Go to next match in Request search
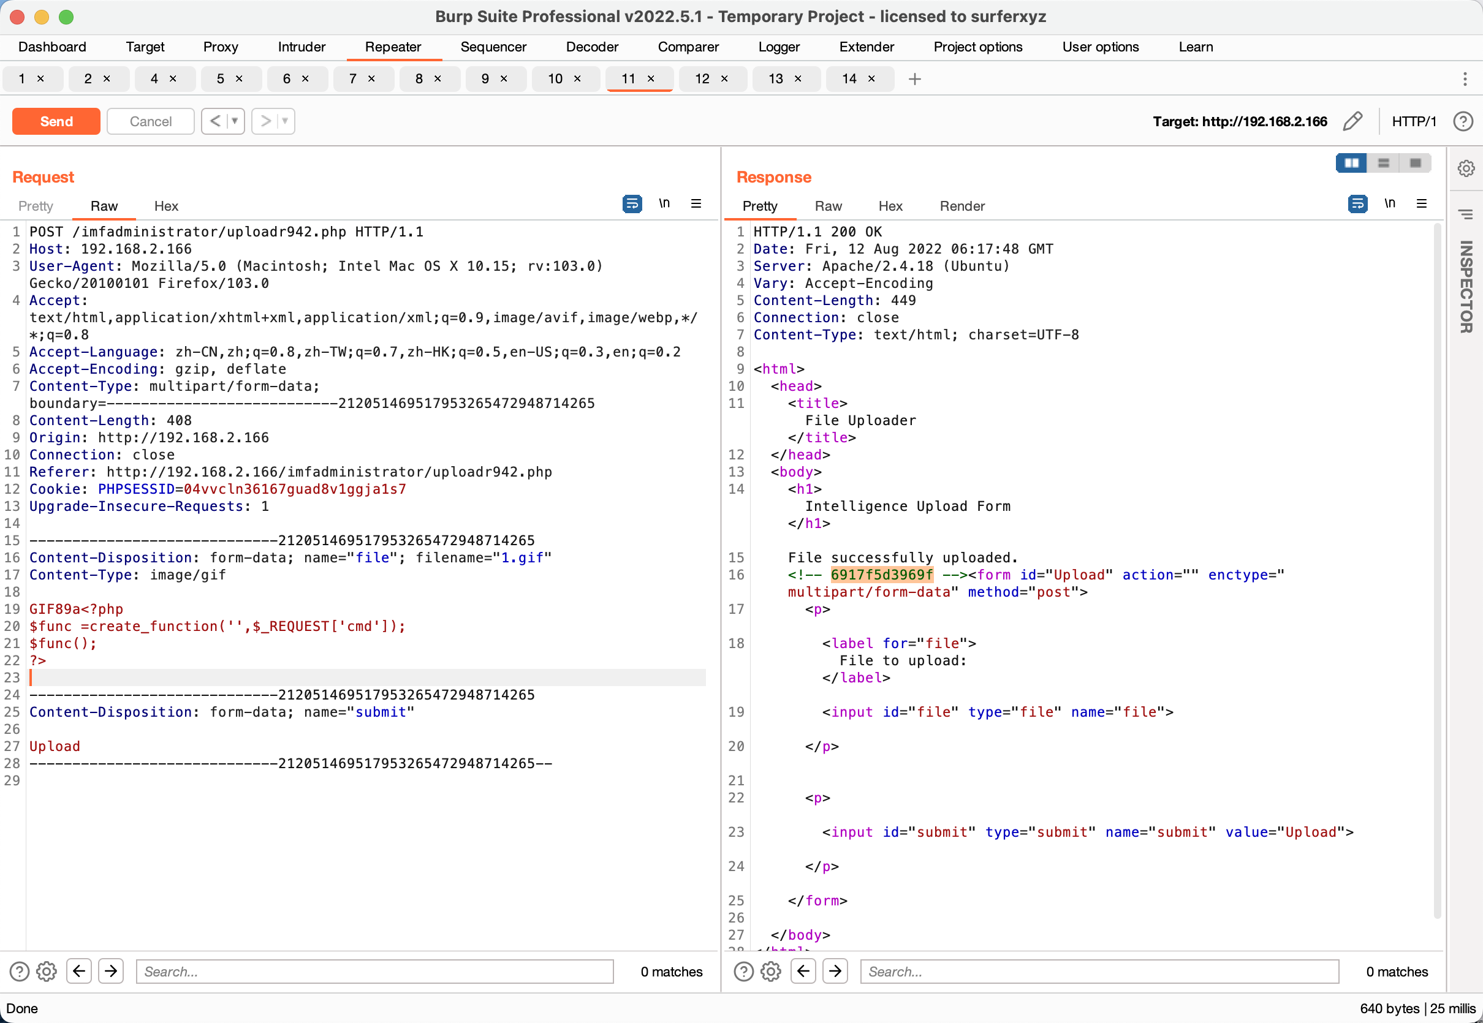 (111, 971)
